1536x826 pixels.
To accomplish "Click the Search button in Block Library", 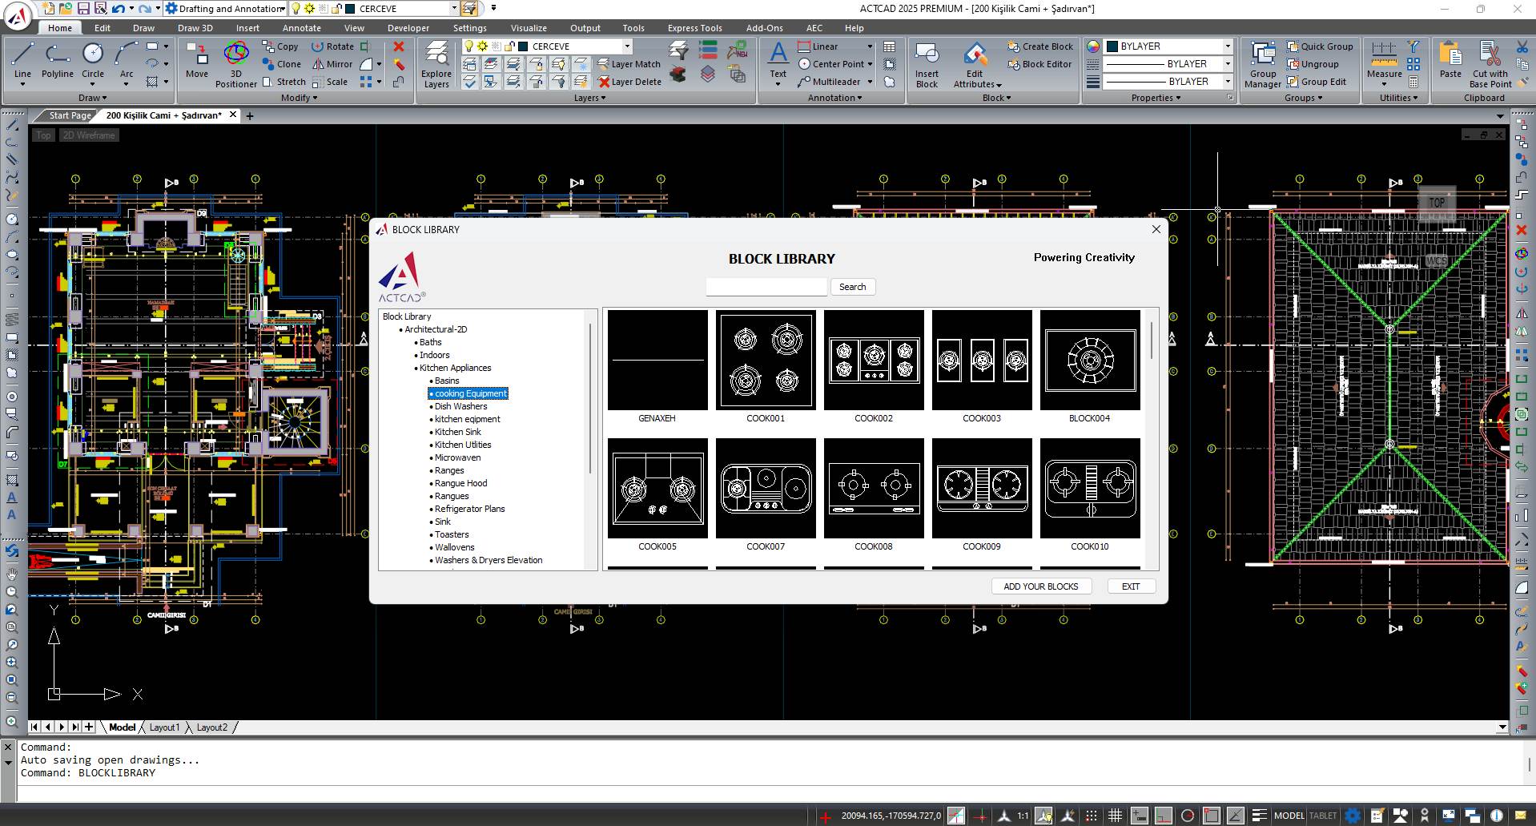I will (x=852, y=287).
